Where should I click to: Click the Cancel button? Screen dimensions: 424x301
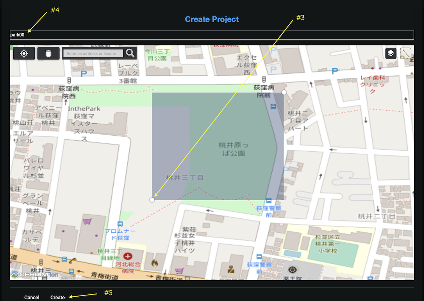[32, 297]
